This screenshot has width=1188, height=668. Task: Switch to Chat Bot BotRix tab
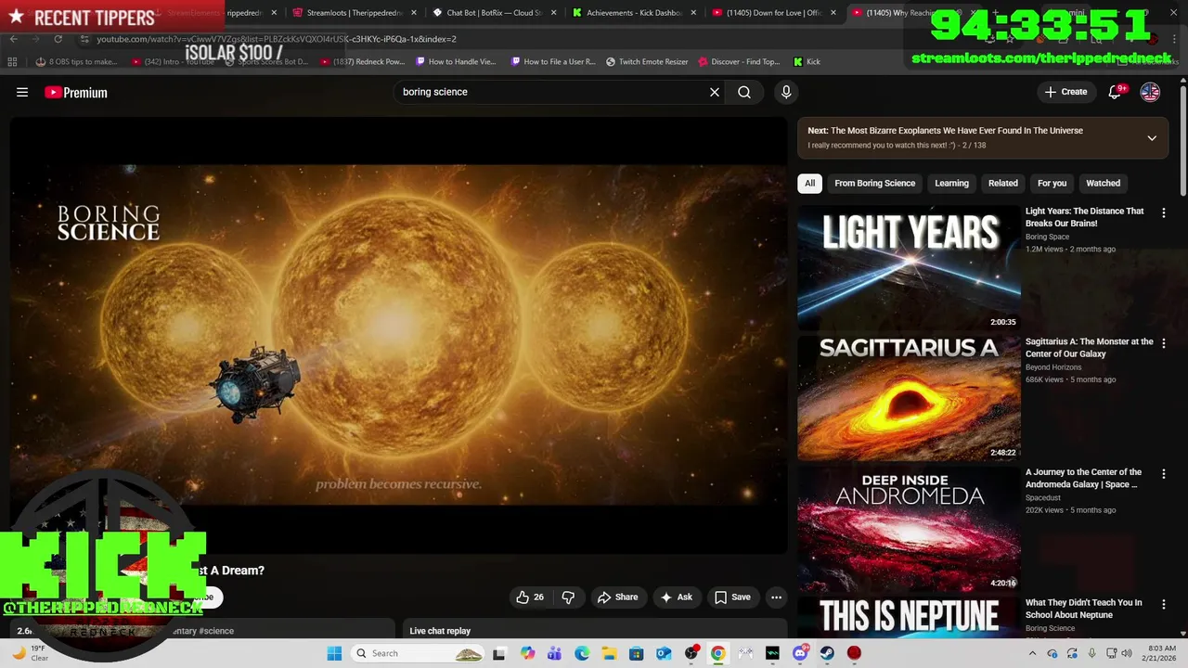494,13
